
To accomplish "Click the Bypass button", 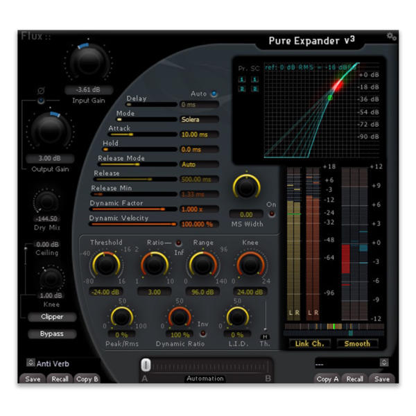I will click(52, 333).
